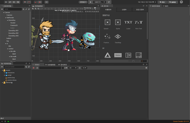Select the rect transform tool
Viewport: 190px width, 123px height.
coord(18,2)
